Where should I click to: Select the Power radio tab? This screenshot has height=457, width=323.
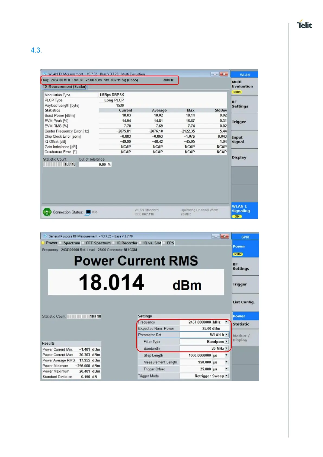tap(49, 243)
